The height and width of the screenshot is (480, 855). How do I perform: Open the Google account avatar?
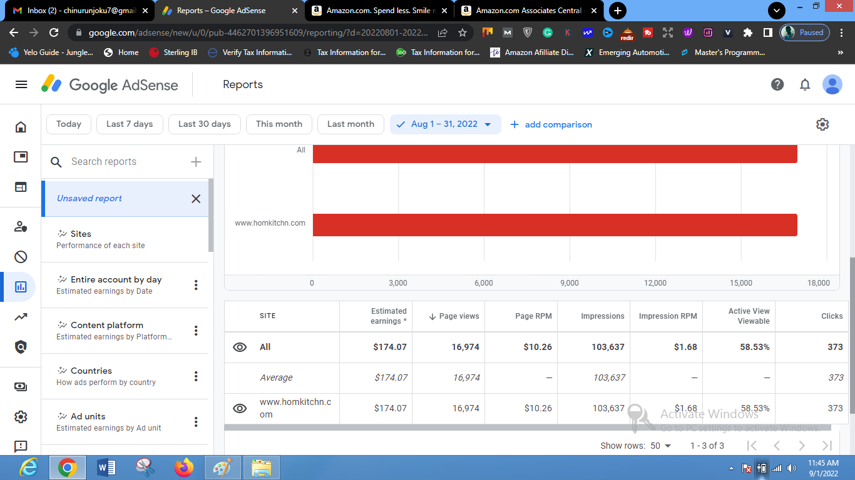832,84
